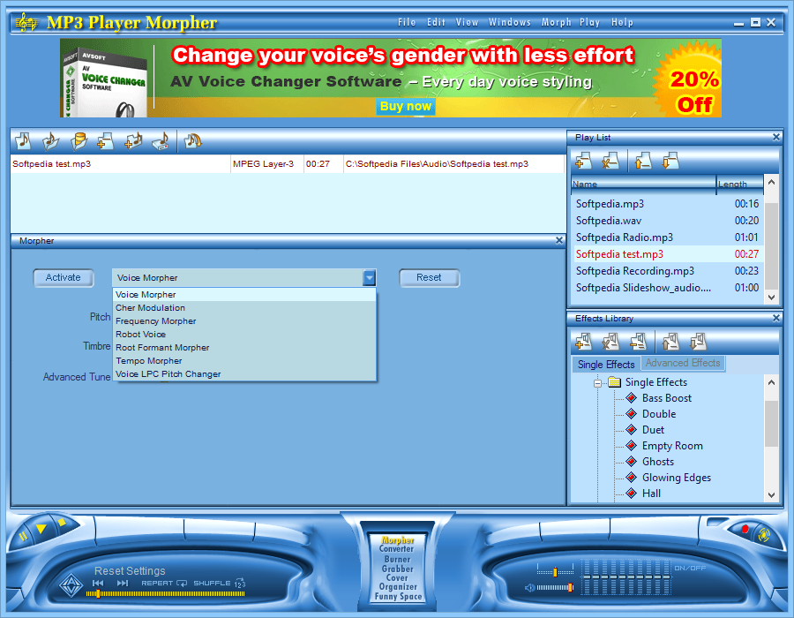Select Softpedia Radio.mp3 in the Play List

coord(668,237)
